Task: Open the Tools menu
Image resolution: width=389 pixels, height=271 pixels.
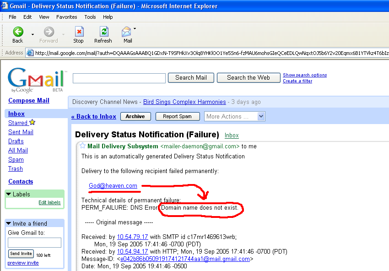Action: (x=90, y=17)
